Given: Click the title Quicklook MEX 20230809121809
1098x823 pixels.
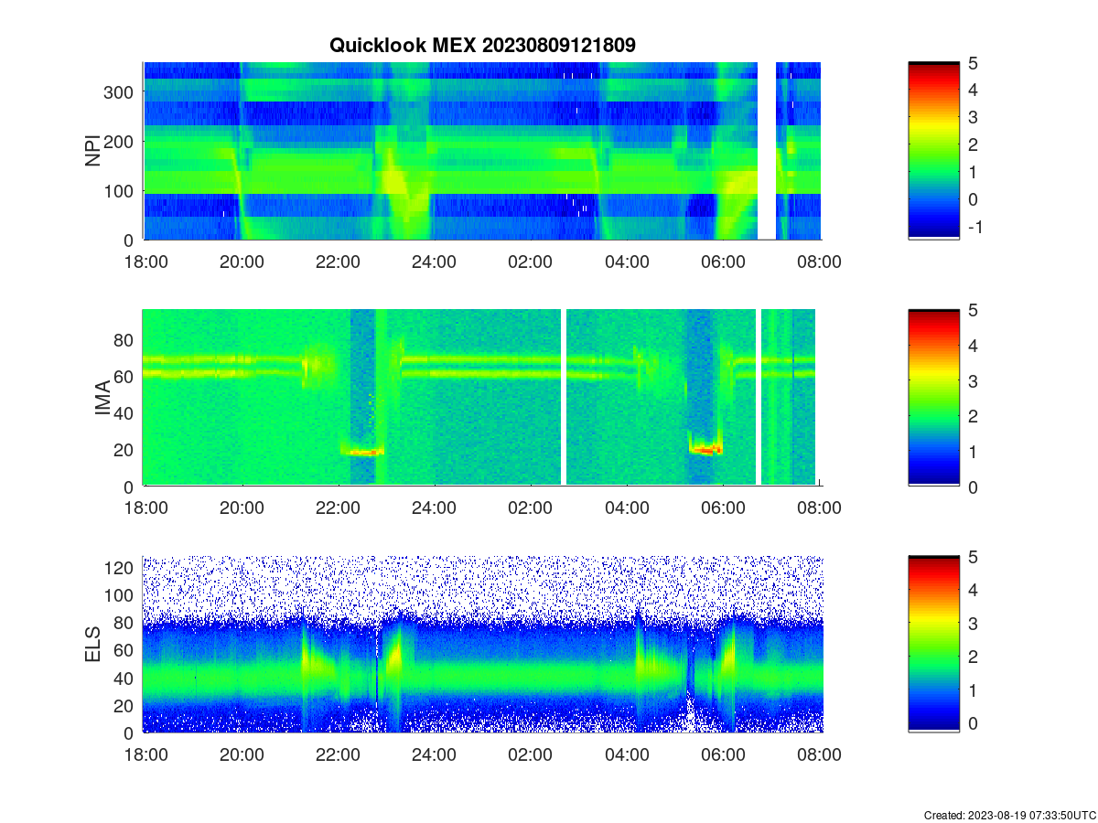Looking at the screenshot, I should 482,44.
